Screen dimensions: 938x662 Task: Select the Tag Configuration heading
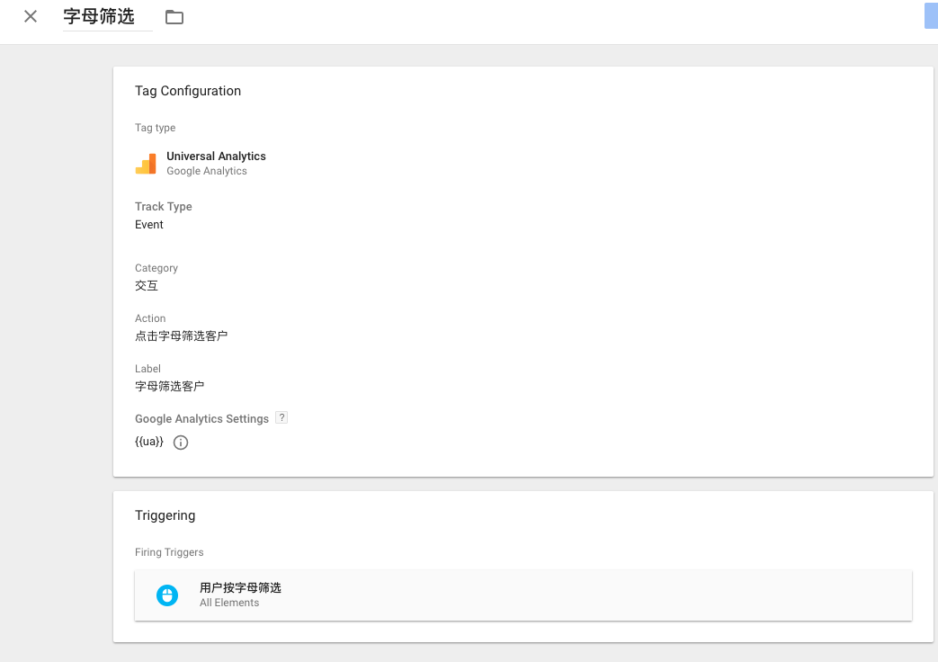click(188, 91)
